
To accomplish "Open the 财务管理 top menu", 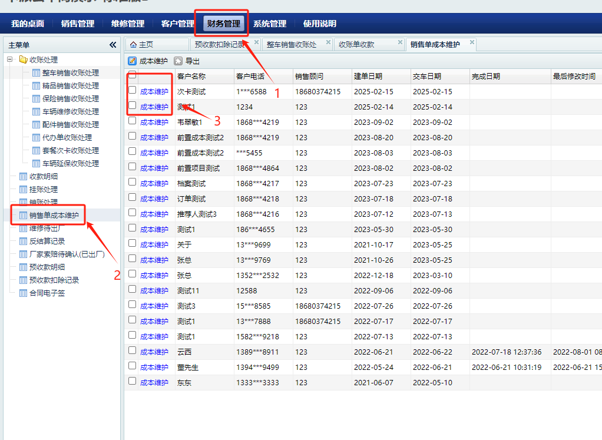I will 223,24.
